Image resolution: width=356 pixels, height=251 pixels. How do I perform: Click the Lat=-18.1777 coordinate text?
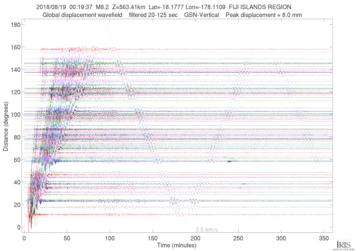click(166, 7)
